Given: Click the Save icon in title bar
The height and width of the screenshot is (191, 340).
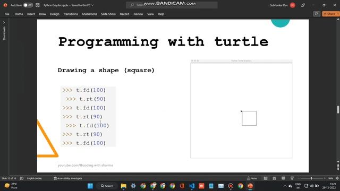Looking at the screenshot, I should 38,5.
